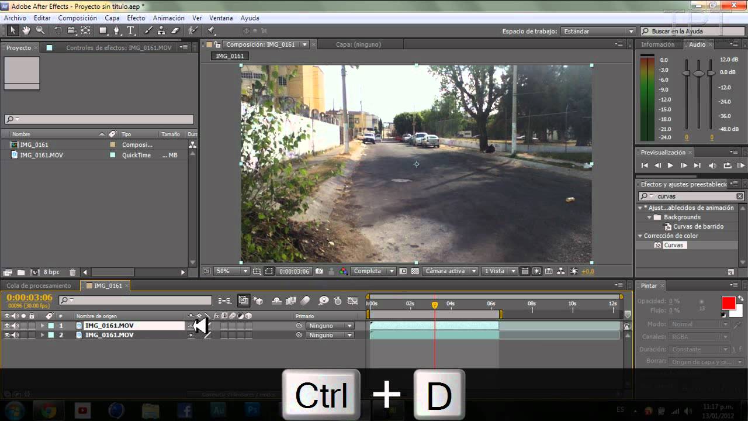
Task: Select the Horizontal Type tool
Action: click(131, 30)
